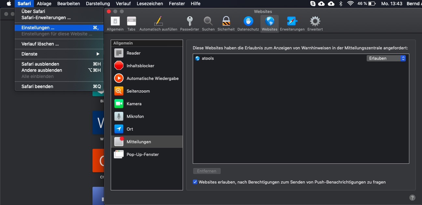The image size is (422, 205).
Task: Open the Ablage menu
Action: 44,4
